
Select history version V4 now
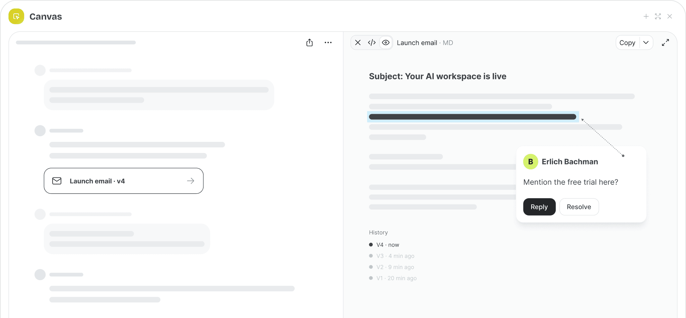(384, 245)
